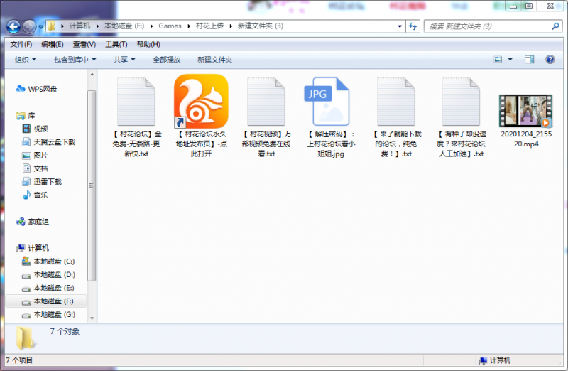Screen dimensions: 568x371
Task: Open the 工具(T) menu
Action: point(116,44)
